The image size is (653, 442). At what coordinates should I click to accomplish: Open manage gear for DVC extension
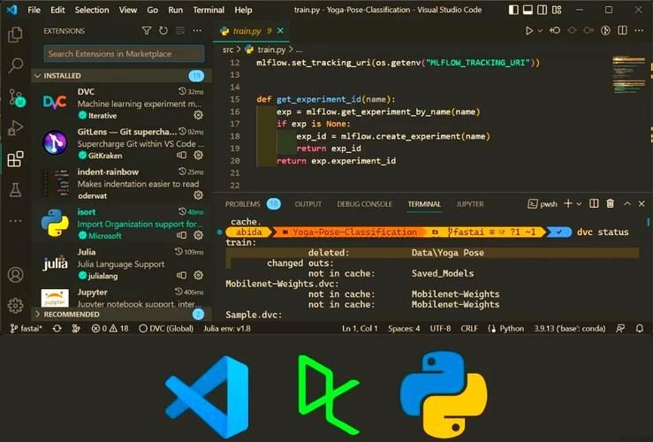pyautogui.click(x=198, y=116)
